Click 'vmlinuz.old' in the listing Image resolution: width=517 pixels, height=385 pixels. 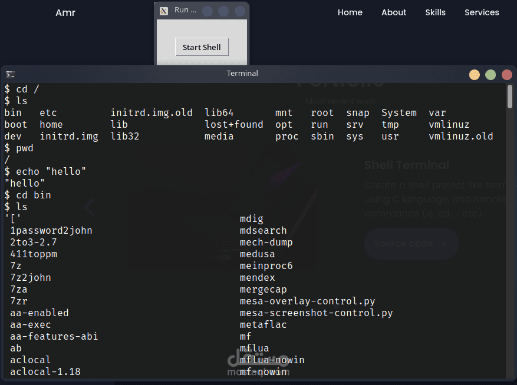click(460, 137)
